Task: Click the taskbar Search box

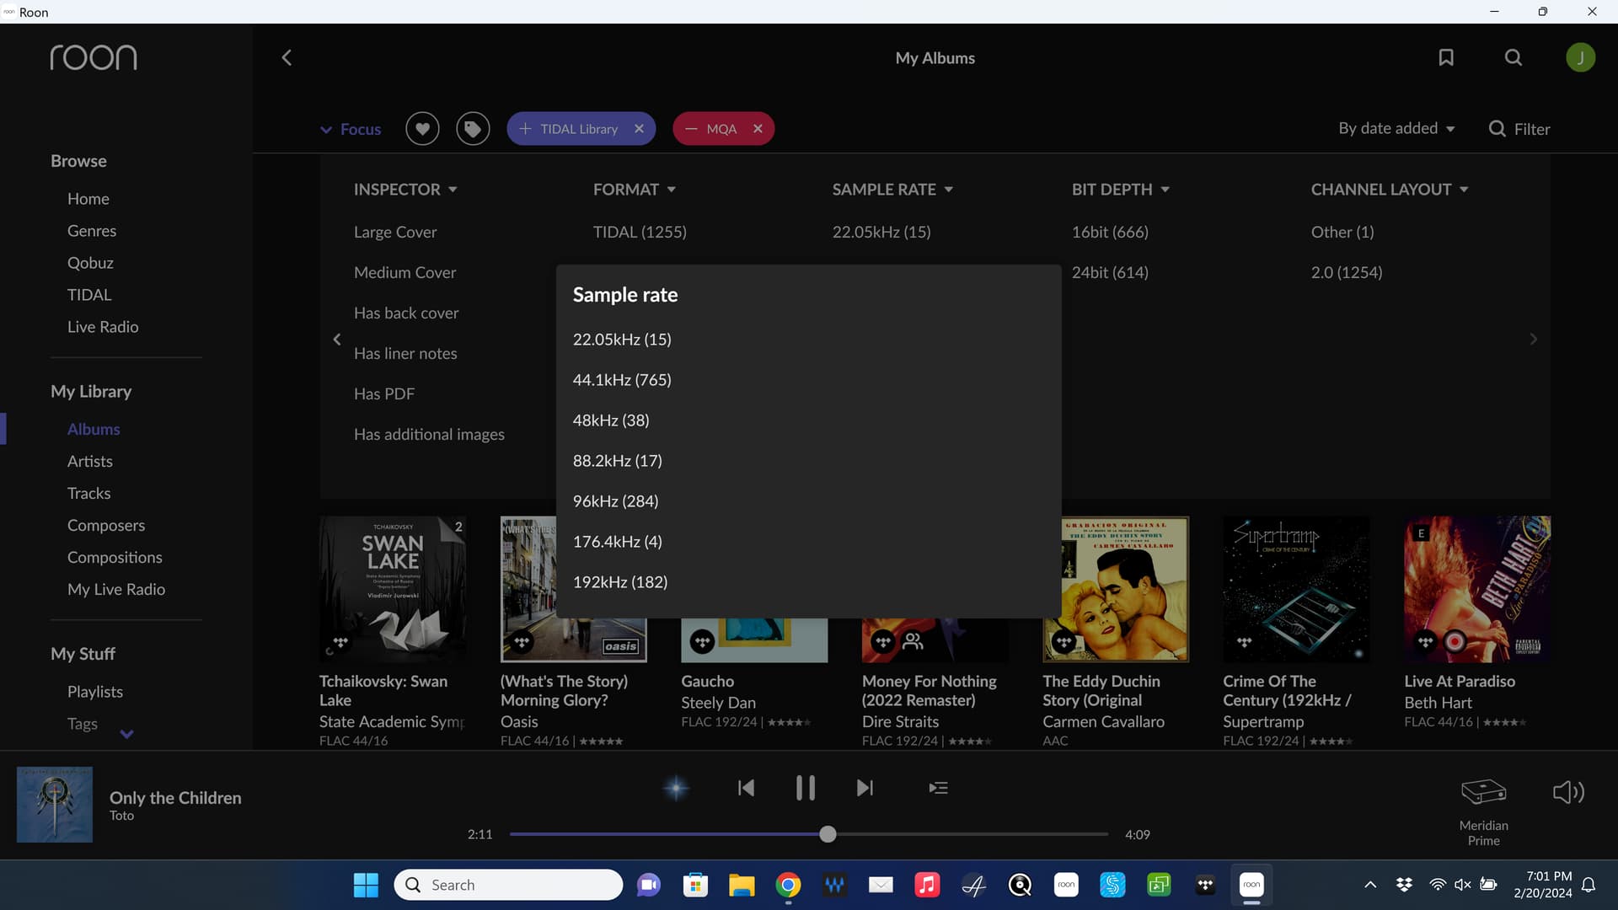Action: (508, 885)
